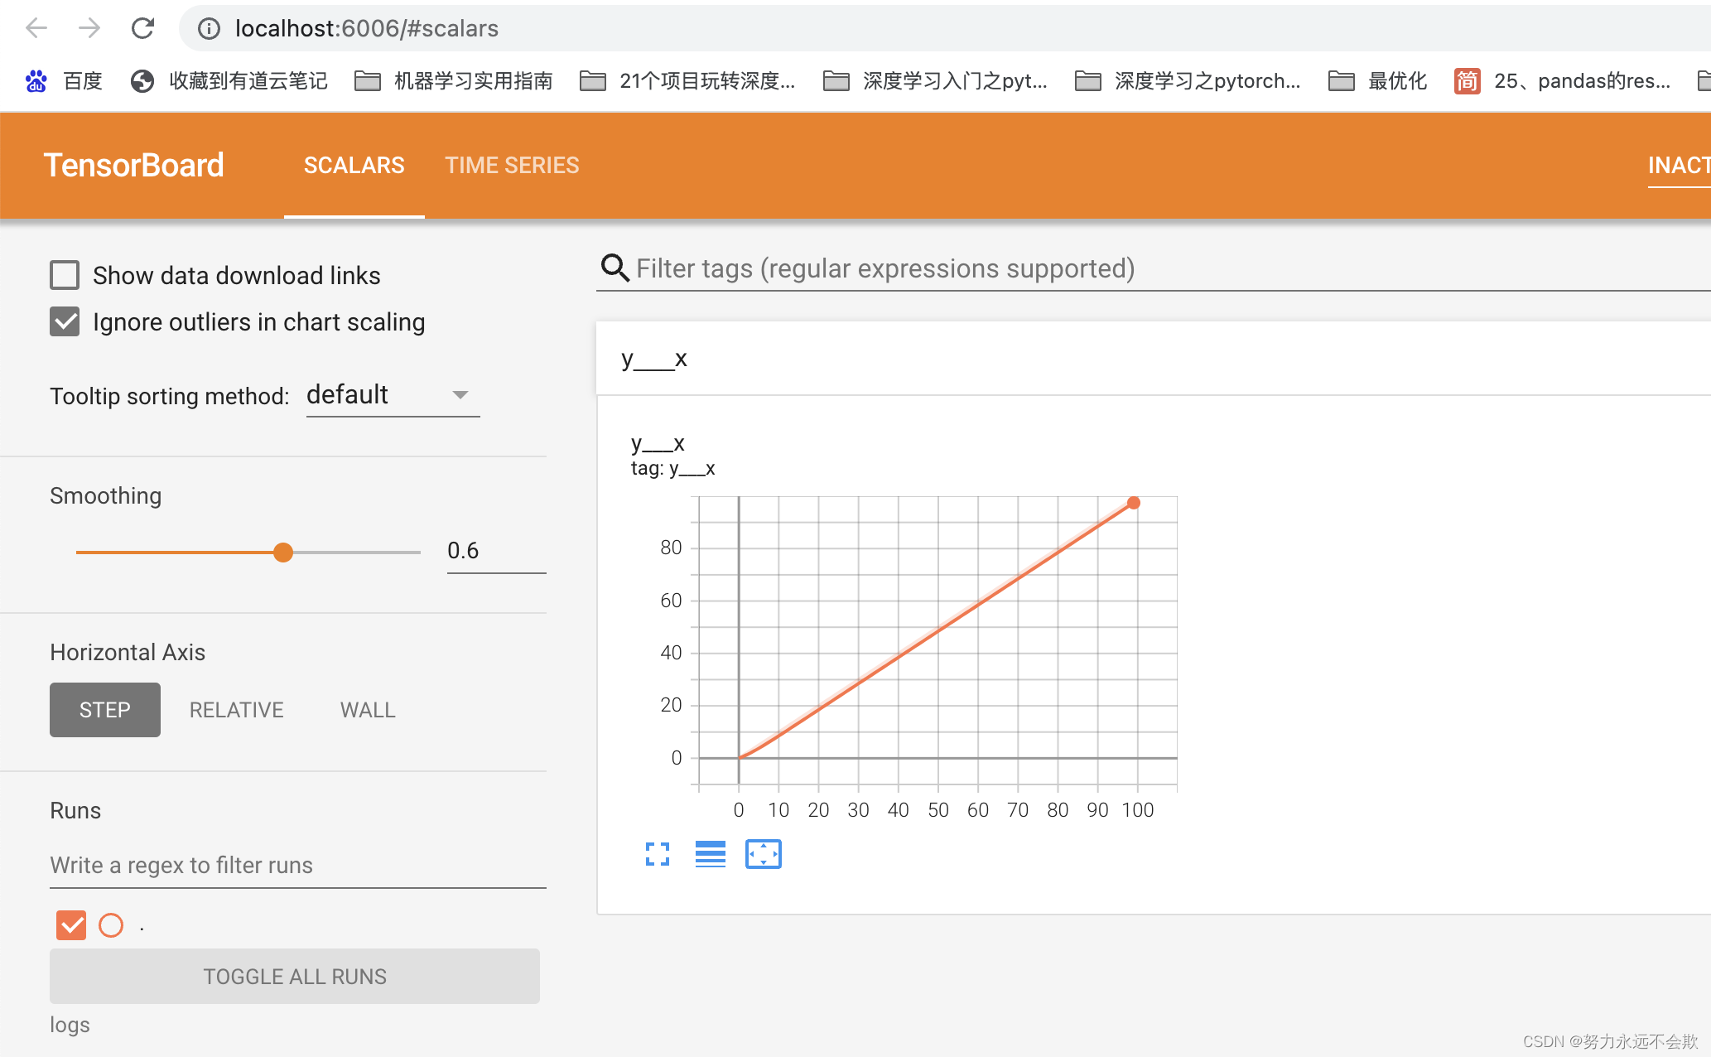Select the SCALARS tab

click(x=354, y=166)
